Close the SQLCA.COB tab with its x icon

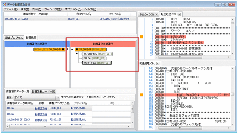pyautogui.click(x=156, y=15)
